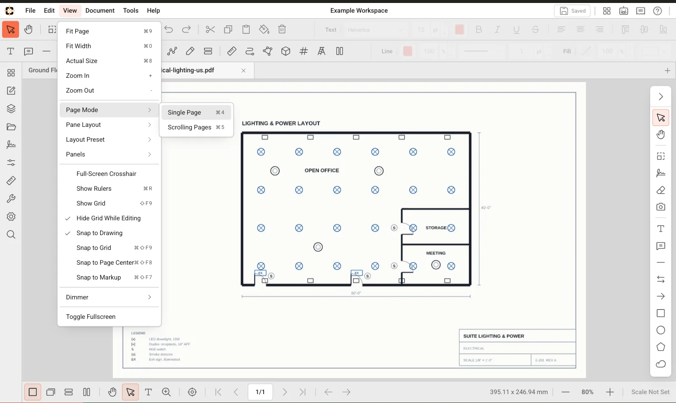Click the text color red swatch
Image resolution: width=676 pixels, height=403 pixels.
[459, 30]
